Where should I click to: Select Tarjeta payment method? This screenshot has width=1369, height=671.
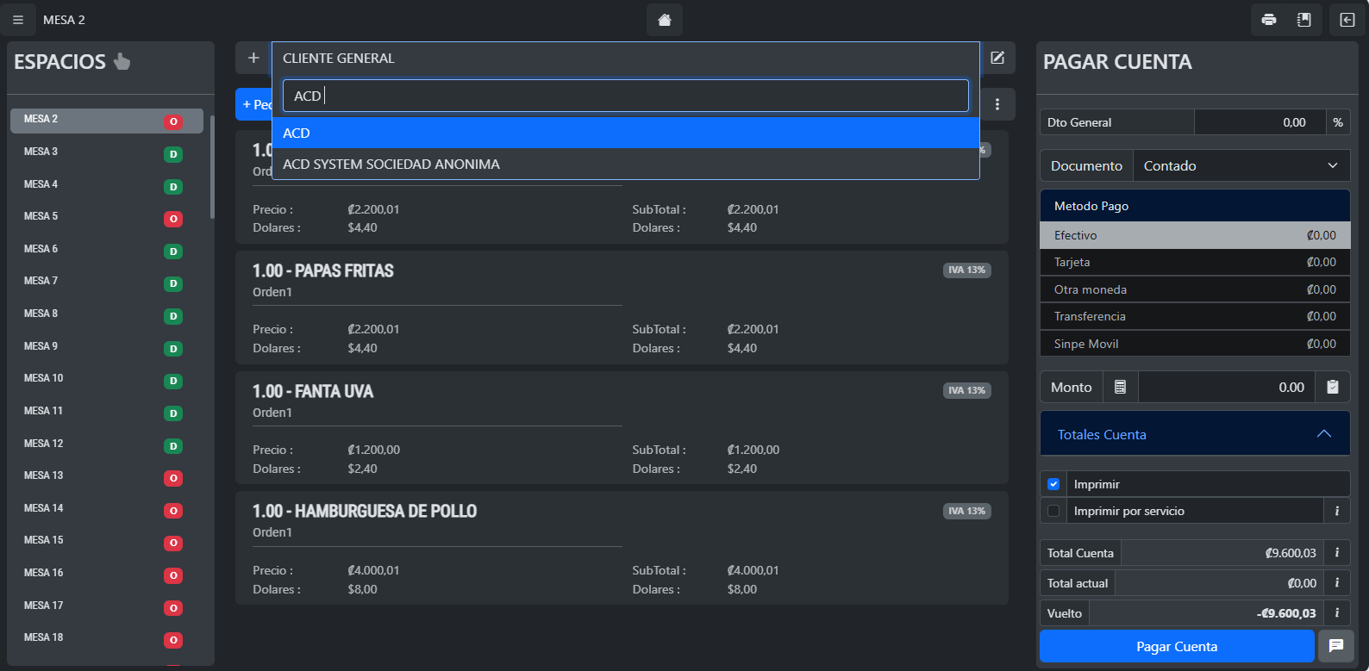pyautogui.click(x=1194, y=262)
